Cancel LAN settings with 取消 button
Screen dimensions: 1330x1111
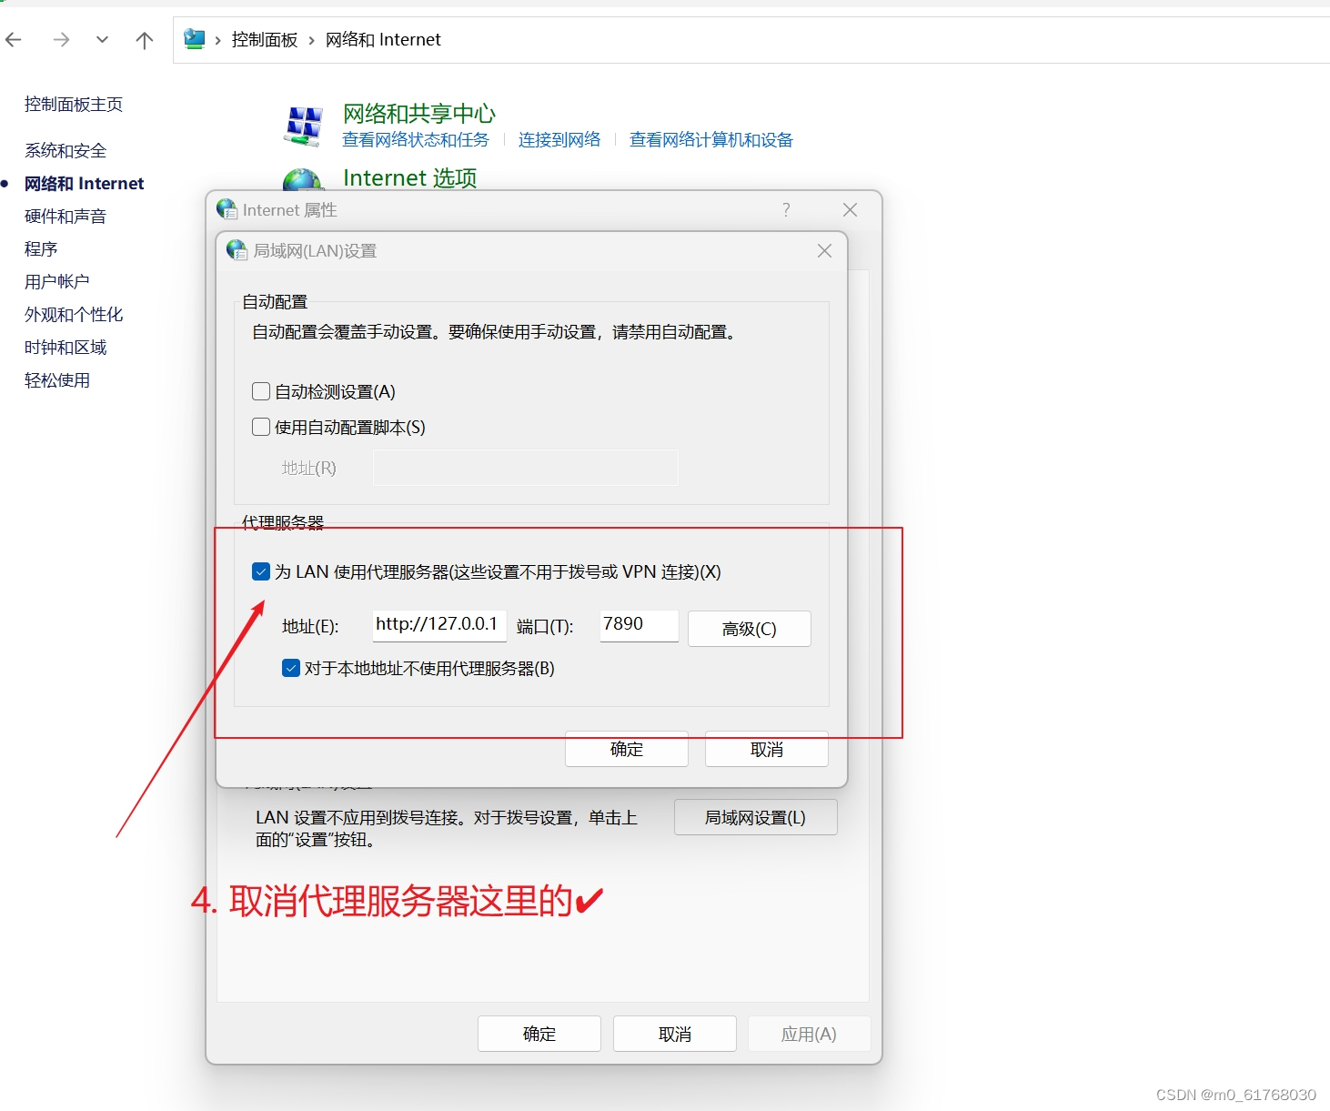click(x=767, y=749)
